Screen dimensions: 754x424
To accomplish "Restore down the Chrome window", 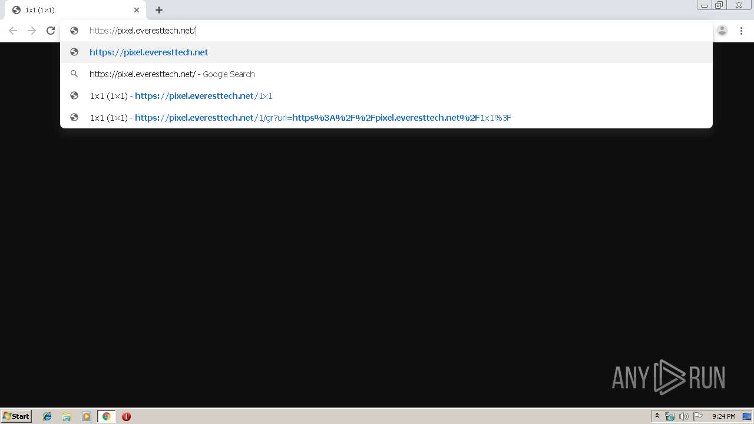I will pyautogui.click(x=719, y=5).
